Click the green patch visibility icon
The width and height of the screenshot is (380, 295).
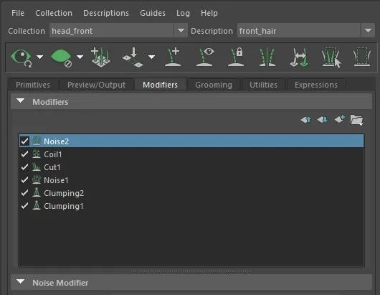tap(62, 57)
